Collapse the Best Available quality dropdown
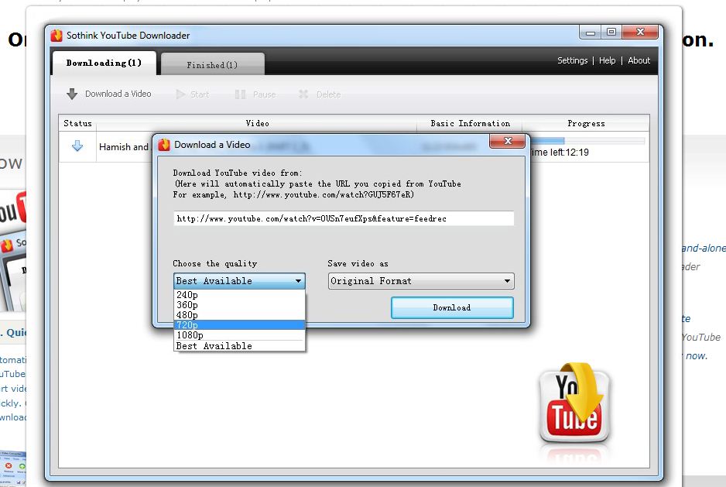Viewport: 726px width, 487px height. coord(239,281)
